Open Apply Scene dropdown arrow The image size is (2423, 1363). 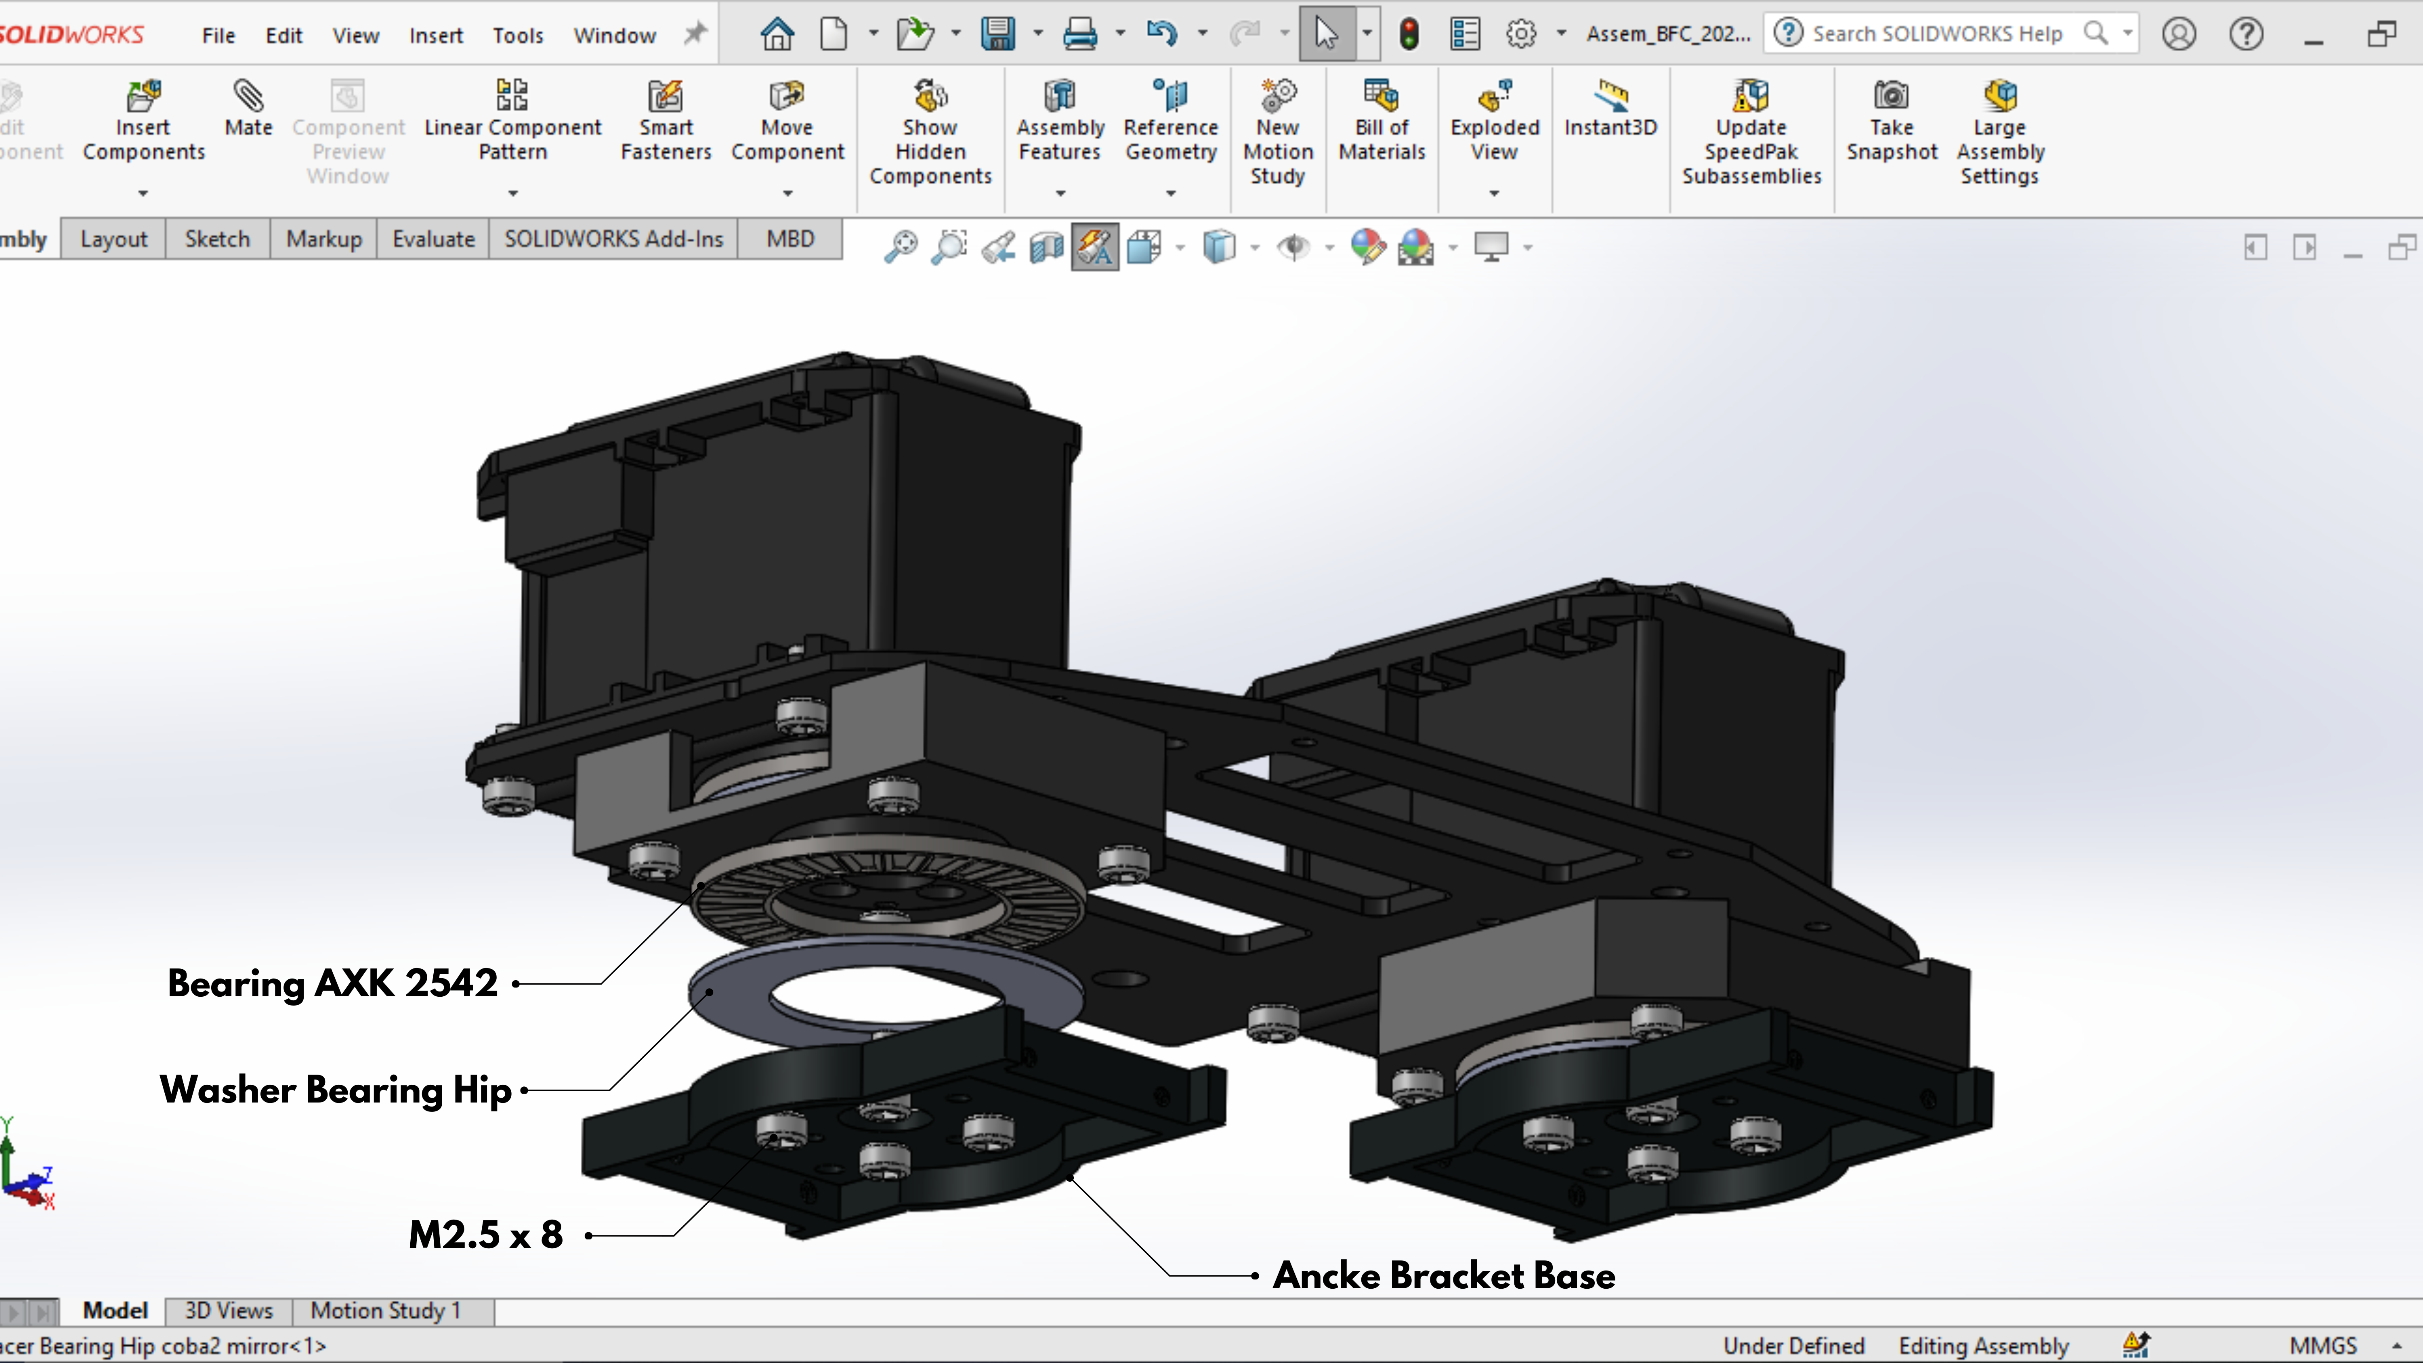pyautogui.click(x=1453, y=248)
